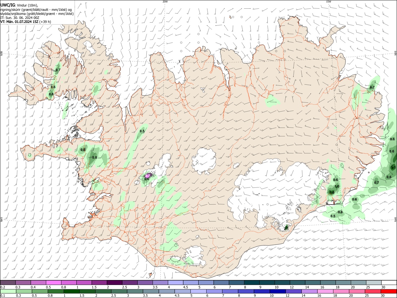Viewport: 397px width, 298px height.
Task: Select lower scale light pink swatch at 16
Action: coord(326,291)
